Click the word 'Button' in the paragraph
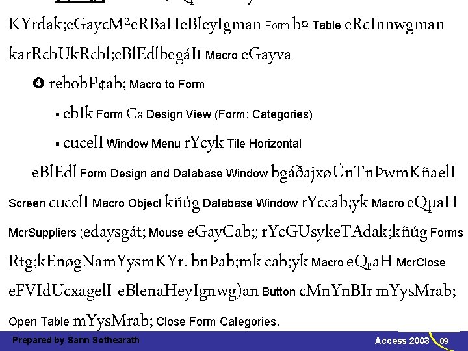Viewport: 468px width, 351px height. [x=279, y=292]
